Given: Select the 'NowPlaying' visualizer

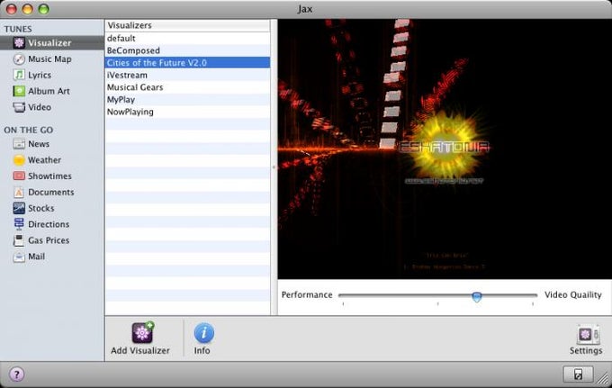Looking at the screenshot, I should point(187,112).
